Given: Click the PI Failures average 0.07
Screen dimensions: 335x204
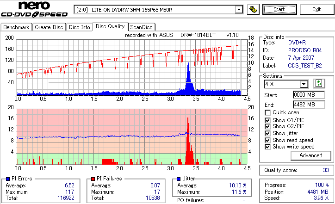Looking at the screenshot, I should 155,185.
